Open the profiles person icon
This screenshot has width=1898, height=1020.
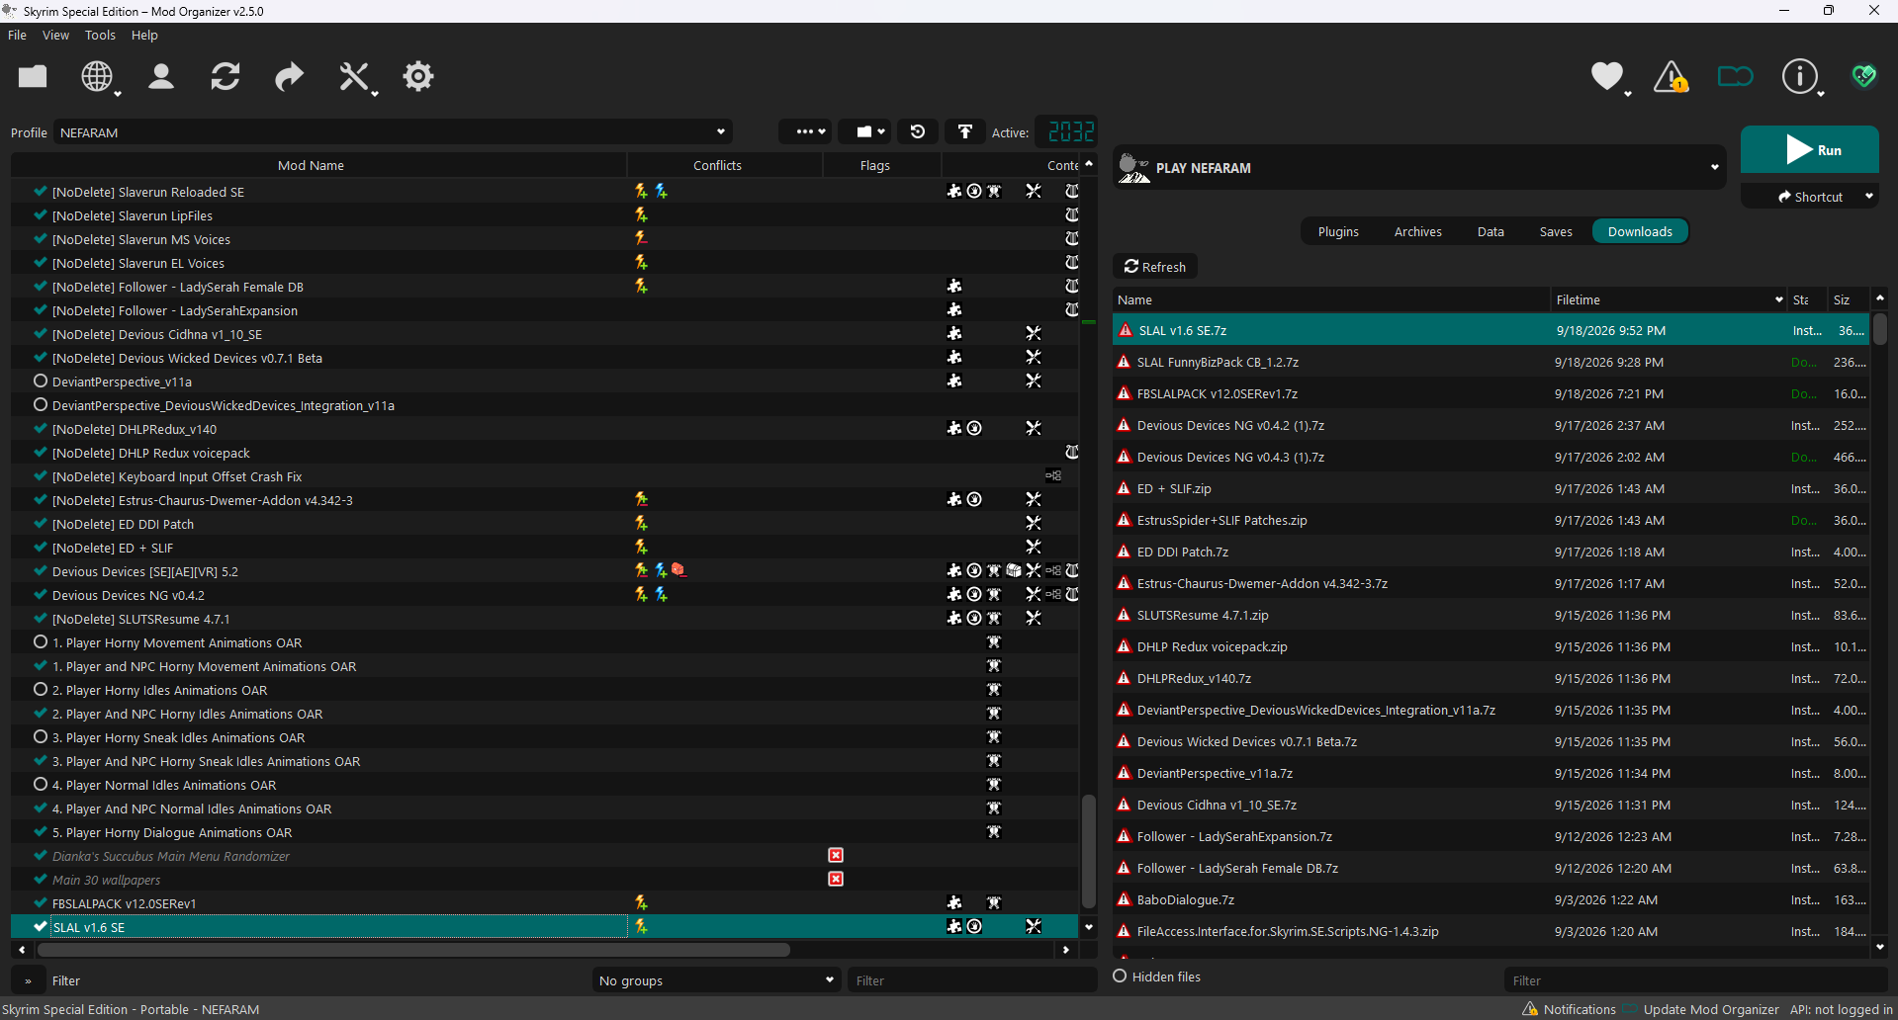(x=161, y=76)
